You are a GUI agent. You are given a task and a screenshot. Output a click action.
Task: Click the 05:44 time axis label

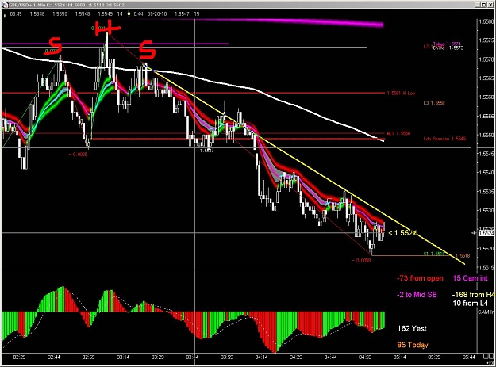[x=469, y=357]
